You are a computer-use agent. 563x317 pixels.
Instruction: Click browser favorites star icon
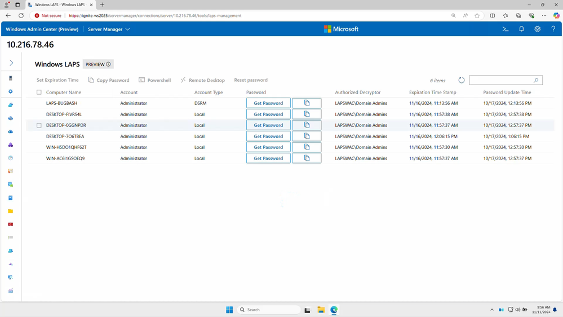click(477, 15)
